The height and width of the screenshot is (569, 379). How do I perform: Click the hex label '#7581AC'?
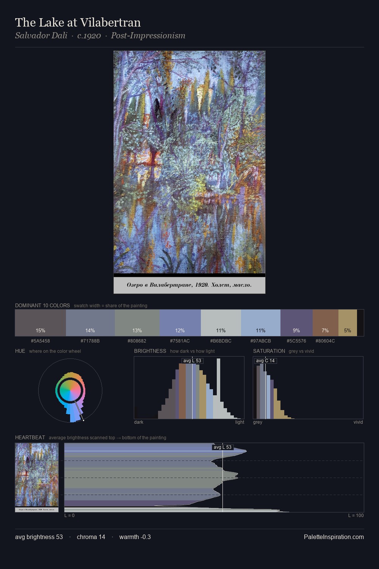pos(180,341)
